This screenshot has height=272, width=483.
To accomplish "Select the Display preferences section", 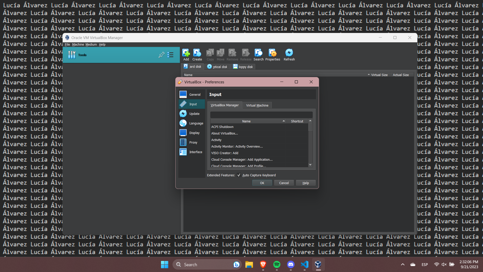I will pyautogui.click(x=192, y=133).
